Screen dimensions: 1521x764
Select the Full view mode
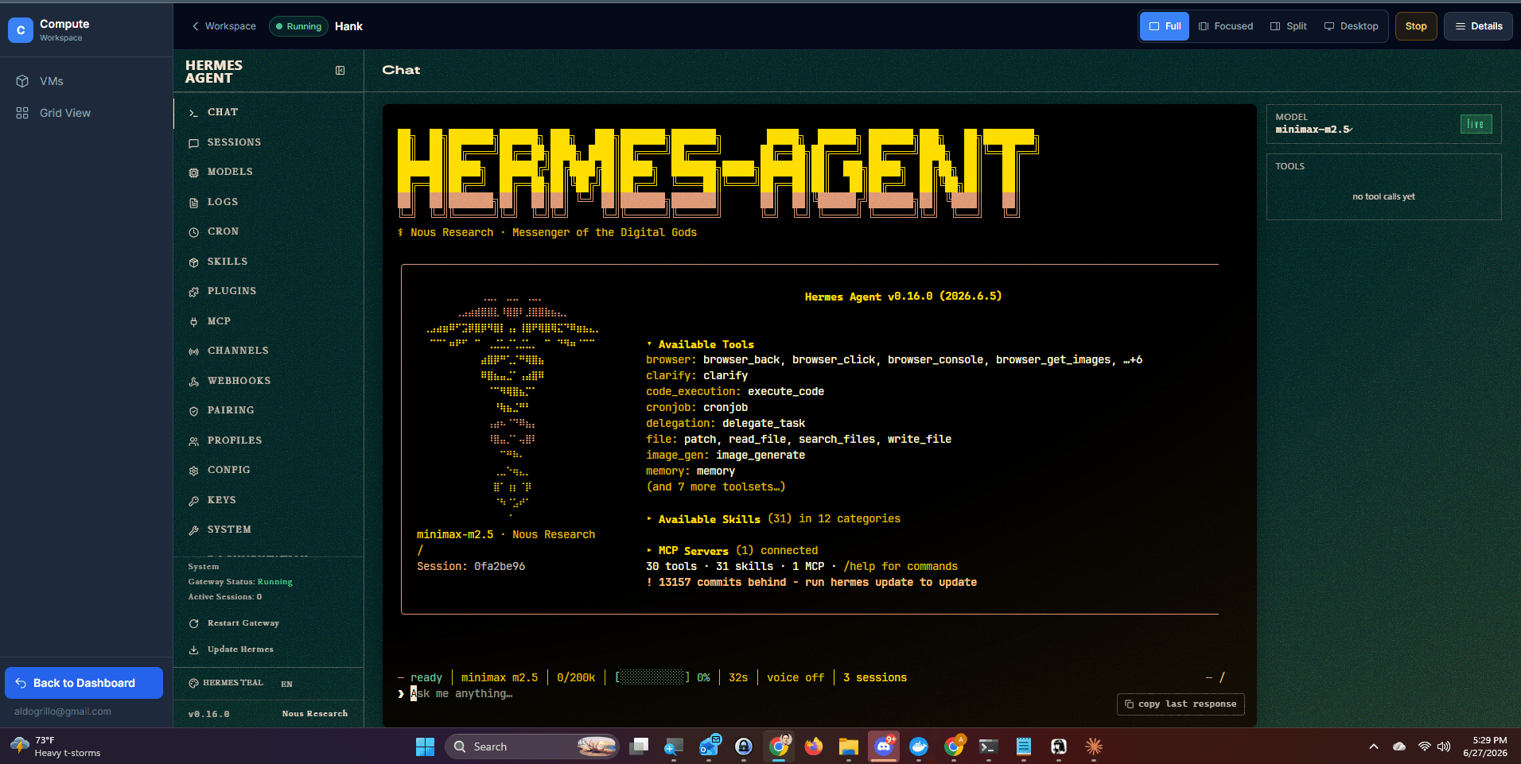pyautogui.click(x=1165, y=26)
